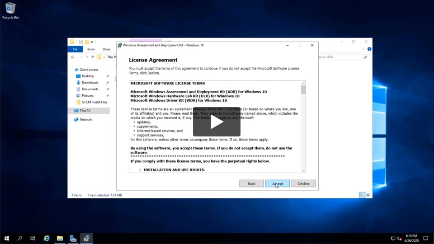This screenshot has height=244, width=434.
Task: Open the Downloads folder in sidebar
Action: pos(90,83)
